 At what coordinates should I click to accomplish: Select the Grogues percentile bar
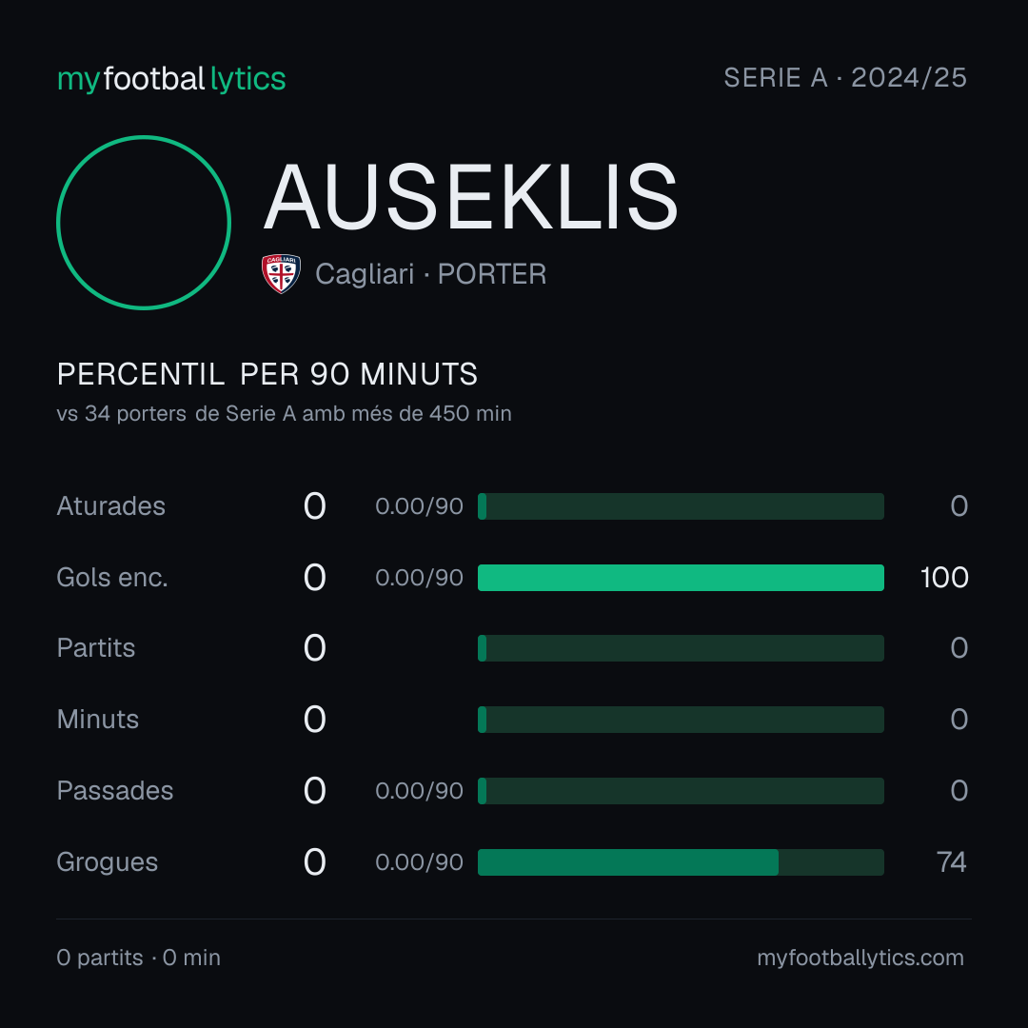[x=681, y=862]
